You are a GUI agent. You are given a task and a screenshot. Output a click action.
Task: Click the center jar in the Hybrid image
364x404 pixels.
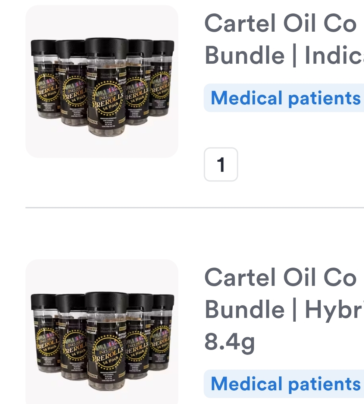[107, 341]
